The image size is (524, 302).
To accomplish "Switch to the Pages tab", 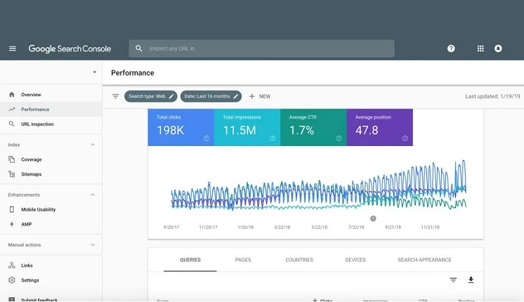I will click(243, 260).
